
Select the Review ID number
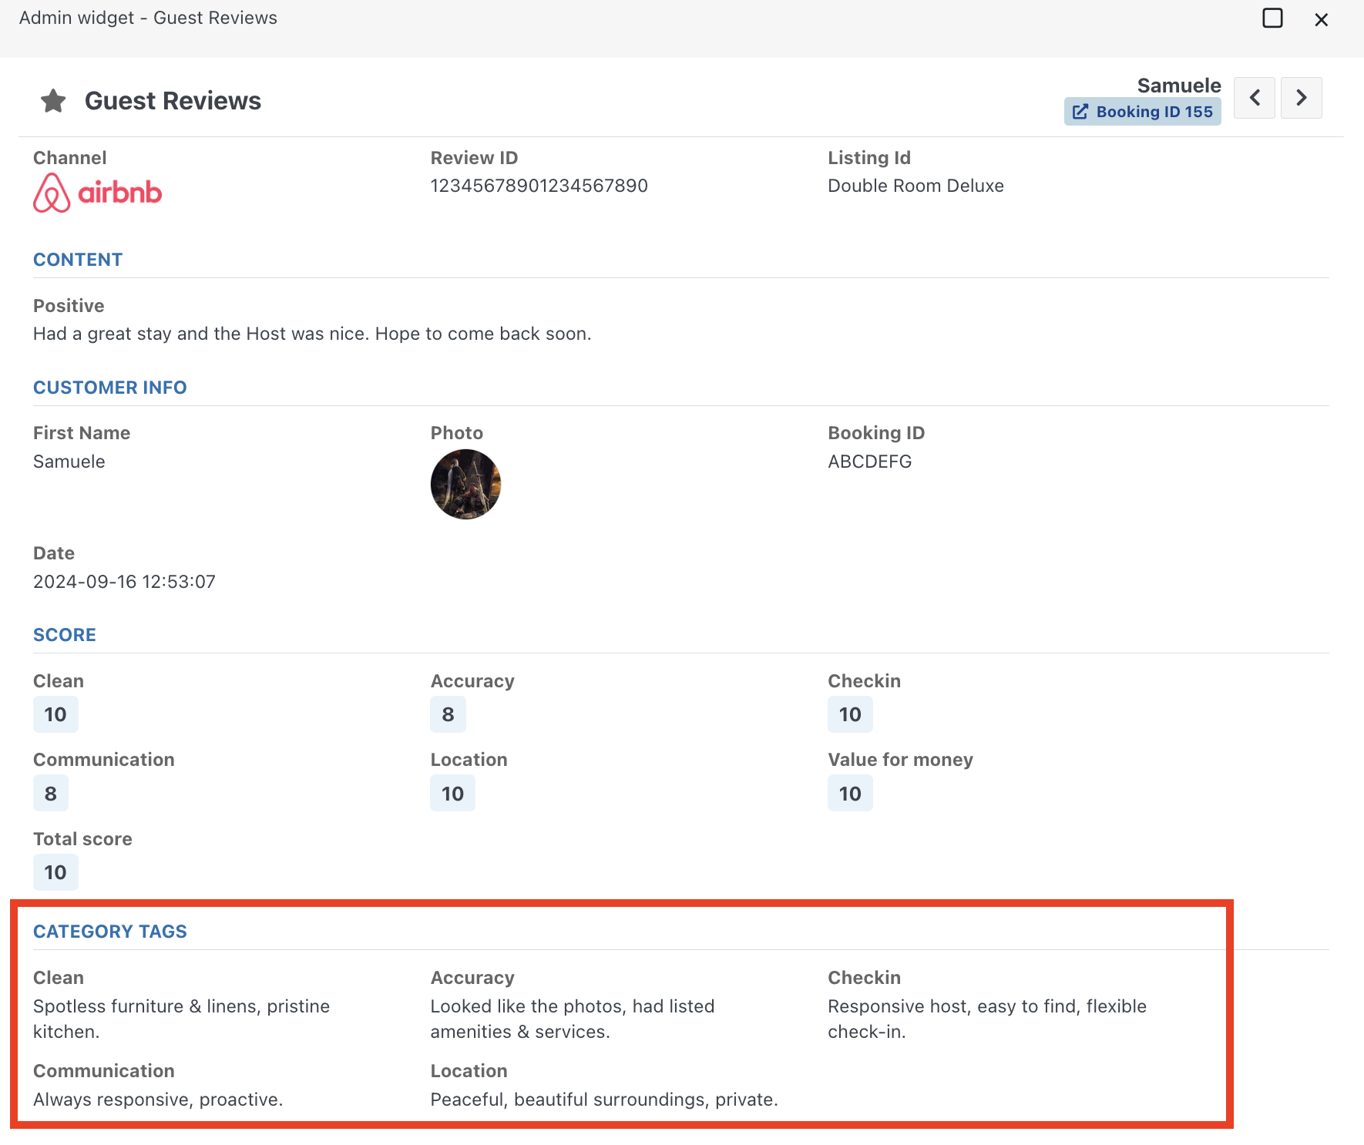pos(539,186)
